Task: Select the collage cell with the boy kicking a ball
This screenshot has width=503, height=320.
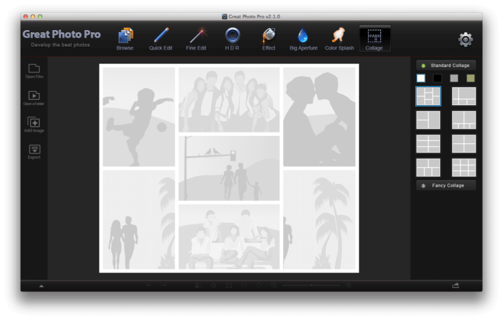Action: (139, 117)
